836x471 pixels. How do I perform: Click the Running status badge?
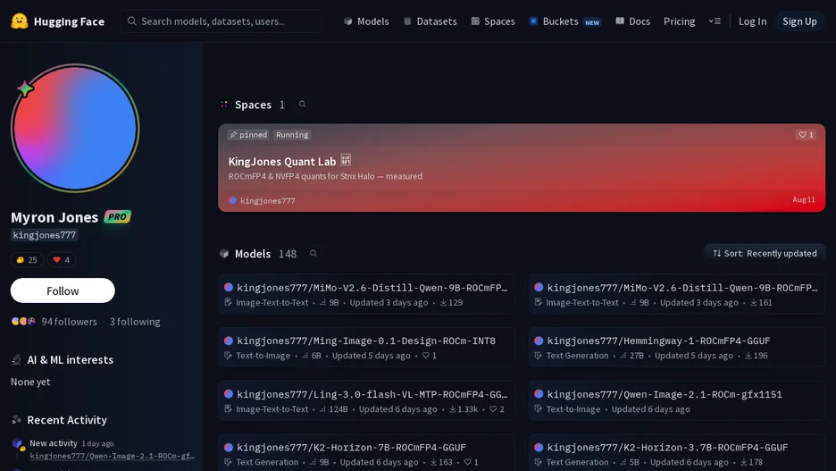click(292, 135)
